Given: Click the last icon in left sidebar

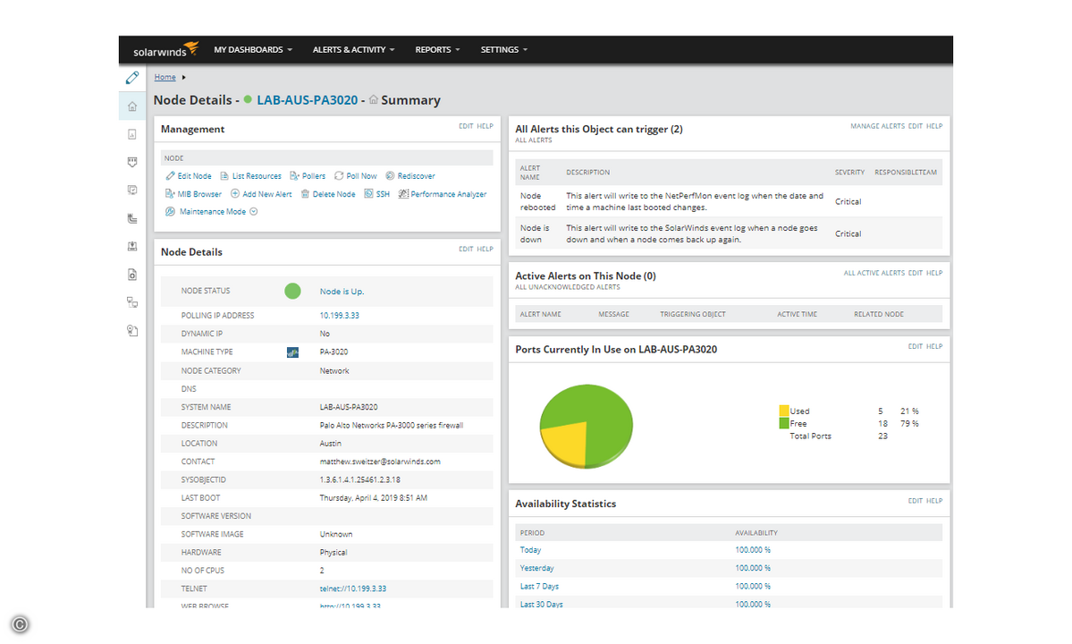Looking at the screenshot, I should tap(132, 331).
